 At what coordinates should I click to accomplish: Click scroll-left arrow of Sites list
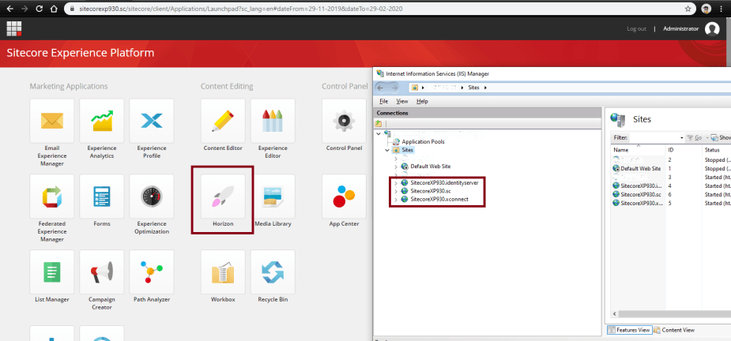click(x=614, y=314)
